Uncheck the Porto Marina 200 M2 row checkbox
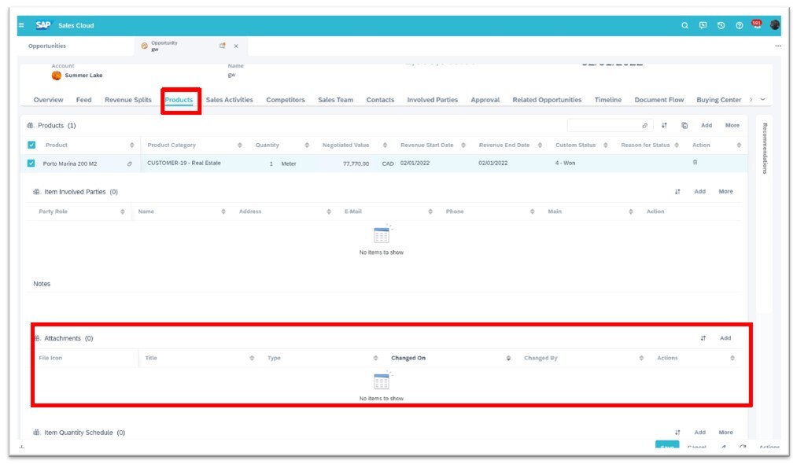Screen dimensions: 797x464 [x=31, y=164]
